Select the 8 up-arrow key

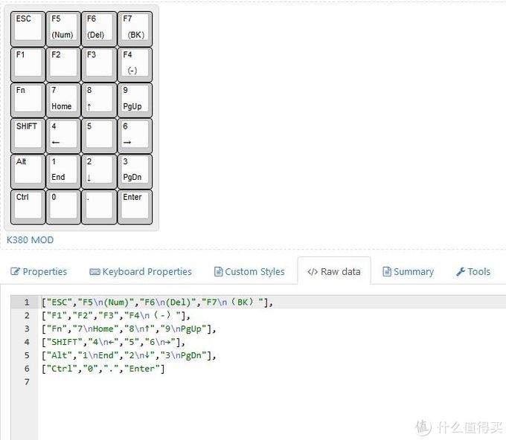coord(99,100)
